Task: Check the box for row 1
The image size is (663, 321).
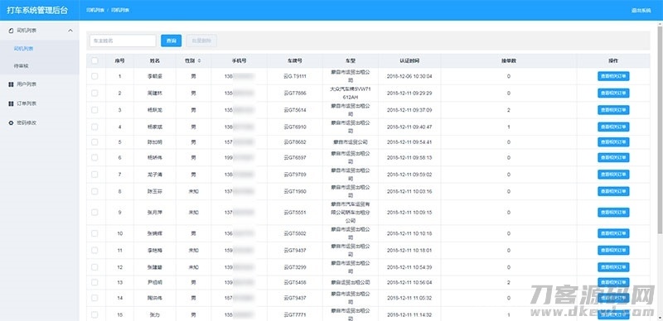Action: point(94,76)
